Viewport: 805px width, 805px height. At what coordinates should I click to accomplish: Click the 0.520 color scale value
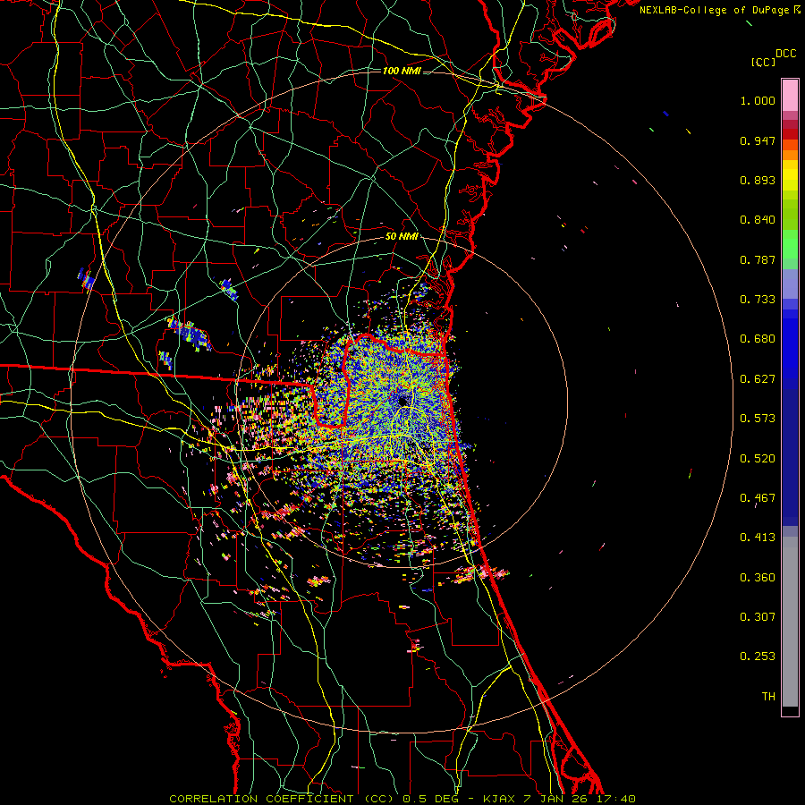[x=758, y=459]
